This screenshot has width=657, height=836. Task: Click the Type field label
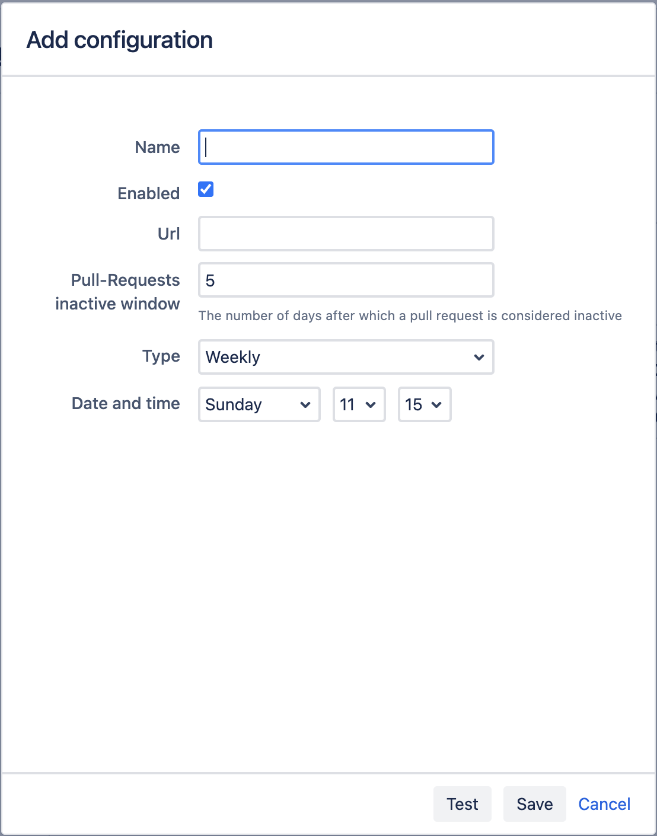point(161,356)
